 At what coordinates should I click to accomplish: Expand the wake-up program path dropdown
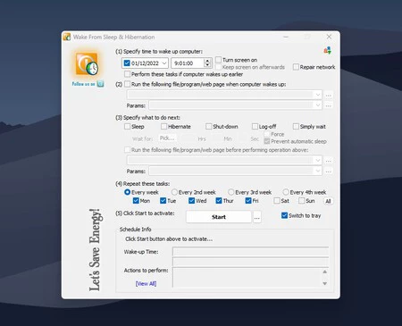(x=318, y=95)
